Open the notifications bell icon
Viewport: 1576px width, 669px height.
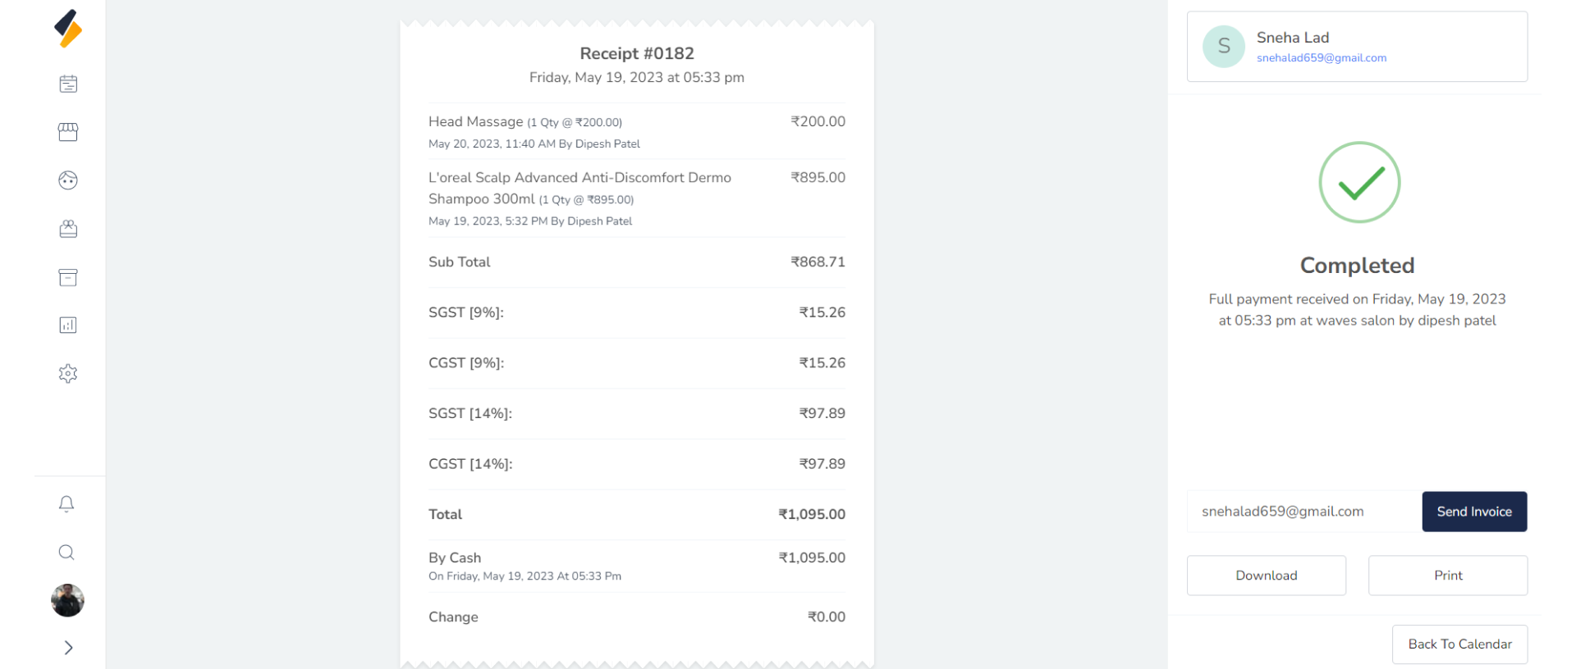67,504
